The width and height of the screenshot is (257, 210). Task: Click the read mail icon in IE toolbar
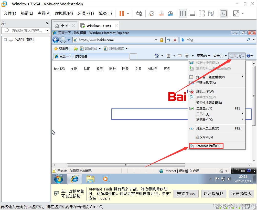(180, 56)
